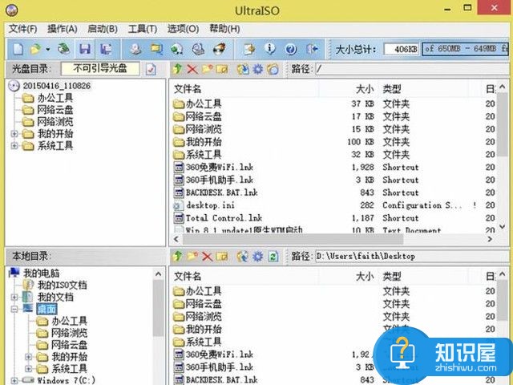Click the Info toolbar icon
This screenshot has height=385, width=513.
click(x=270, y=49)
